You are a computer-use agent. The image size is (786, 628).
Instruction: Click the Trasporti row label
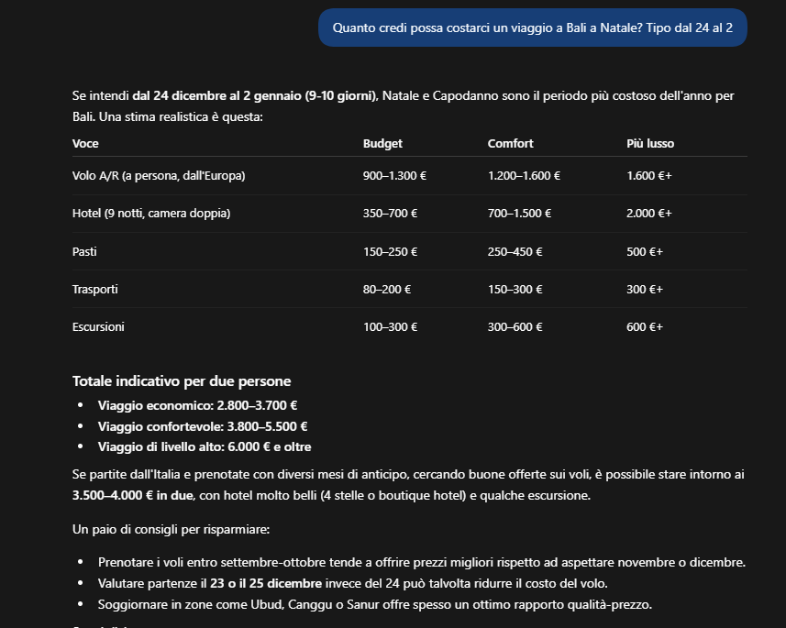click(94, 289)
